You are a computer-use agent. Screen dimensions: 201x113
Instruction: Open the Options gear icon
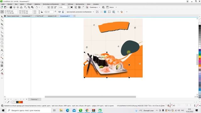click(x=103, y=7)
